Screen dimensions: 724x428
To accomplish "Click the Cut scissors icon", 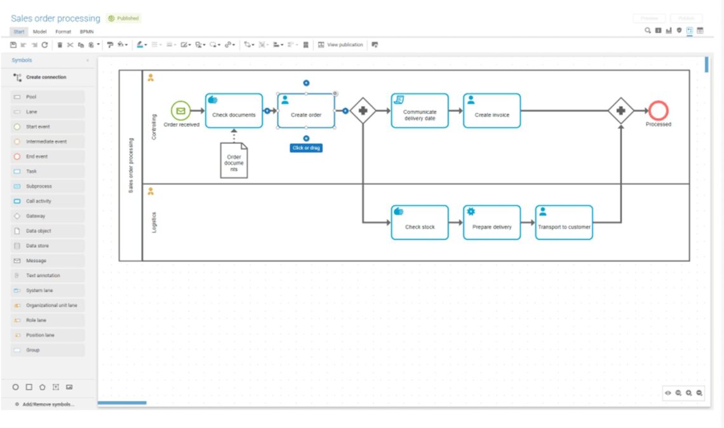I will coord(70,45).
